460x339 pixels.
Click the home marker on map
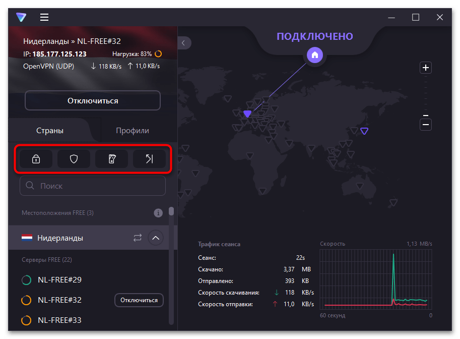click(315, 55)
